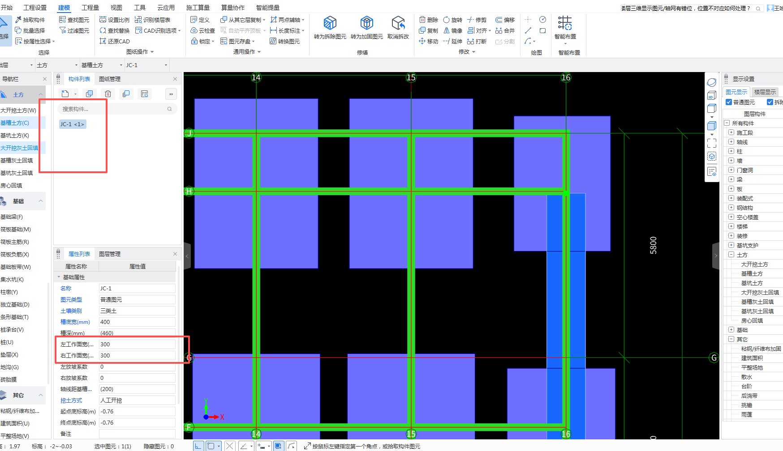Image resolution: width=783 pixels, height=451 pixels.
Task: Collapse the 土方 node in layer tree
Action: pos(731,255)
